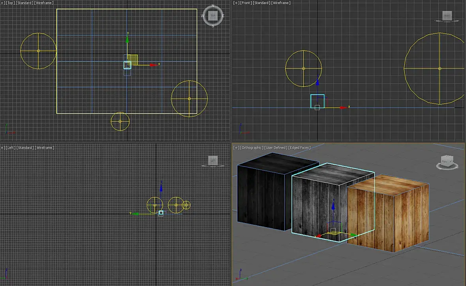Open the [+] menu of the Left viewport
The height and width of the screenshot is (286, 466).
(x=3, y=148)
